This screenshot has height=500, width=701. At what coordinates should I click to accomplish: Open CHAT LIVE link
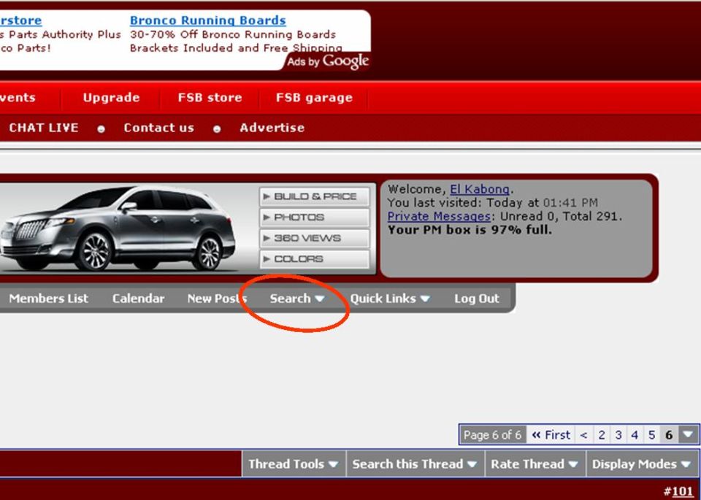43,128
